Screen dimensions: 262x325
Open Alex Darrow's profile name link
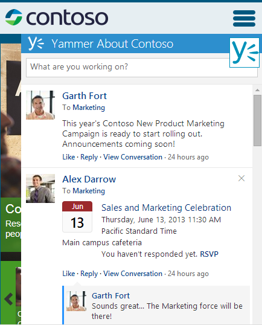click(x=89, y=179)
